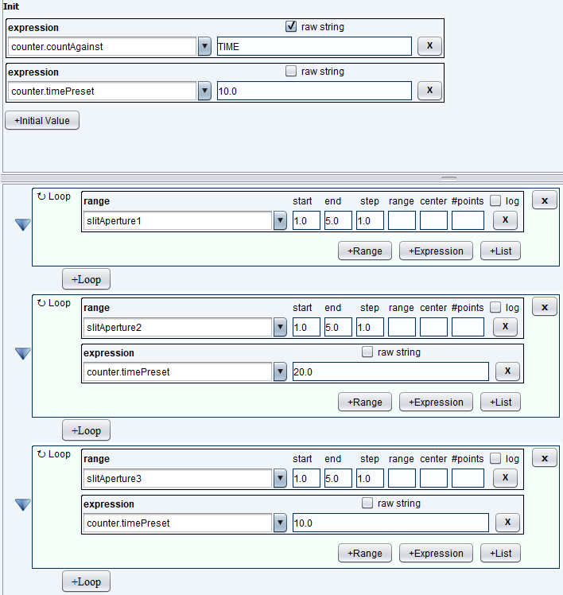Screen dimensions: 563x595
Task: Click the Loop icon label of slitAperture3
Action: pyautogui.click(x=54, y=454)
